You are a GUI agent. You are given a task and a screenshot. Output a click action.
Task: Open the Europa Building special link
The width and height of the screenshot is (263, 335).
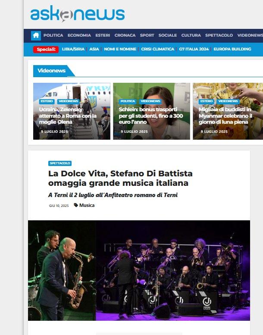tap(232, 49)
